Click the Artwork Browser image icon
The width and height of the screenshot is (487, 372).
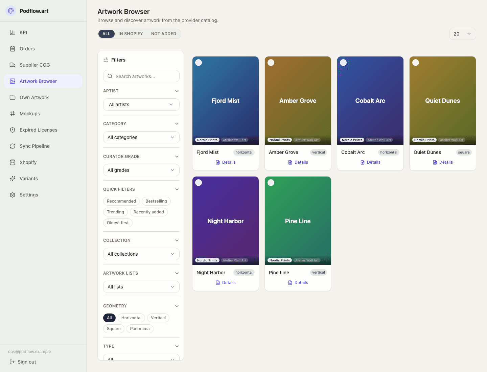[x=13, y=81]
